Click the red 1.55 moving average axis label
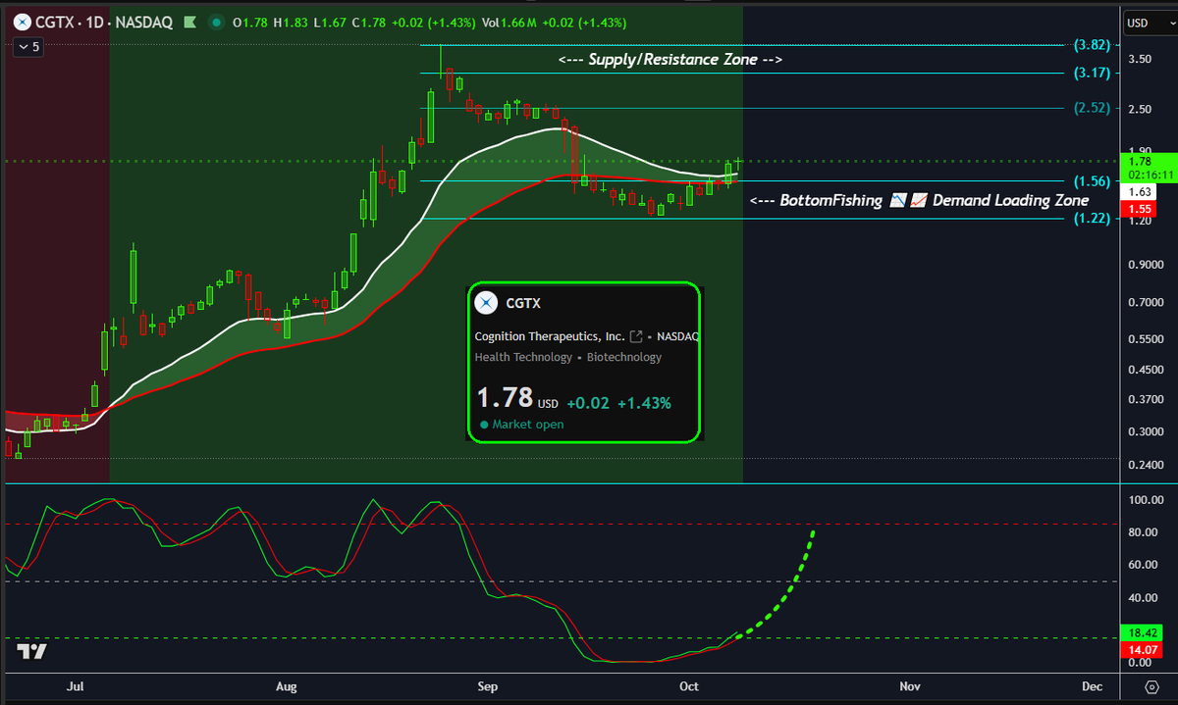1178x705 pixels. pyautogui.click(x=1140, y=209)
